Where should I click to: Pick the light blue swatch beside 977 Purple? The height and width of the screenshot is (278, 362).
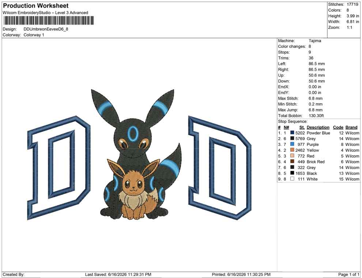pos(292,144)
